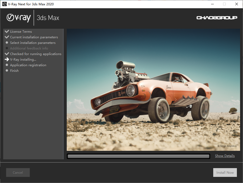Select the Finish step in sidebar
Image resolution: width=243 pixels, height=183 pixels.
[x=14, y=70]
